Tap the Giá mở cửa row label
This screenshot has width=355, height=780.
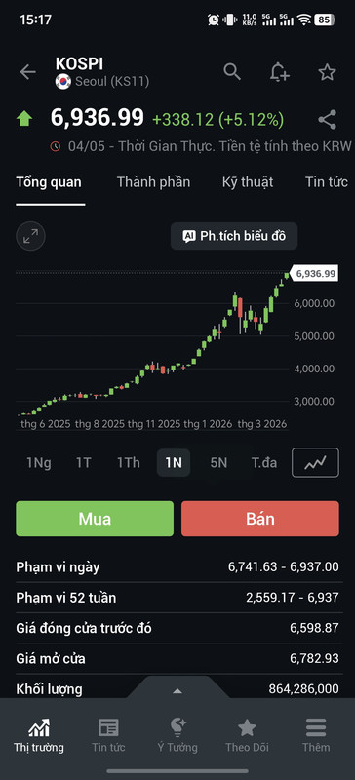[x=51, y=659]
